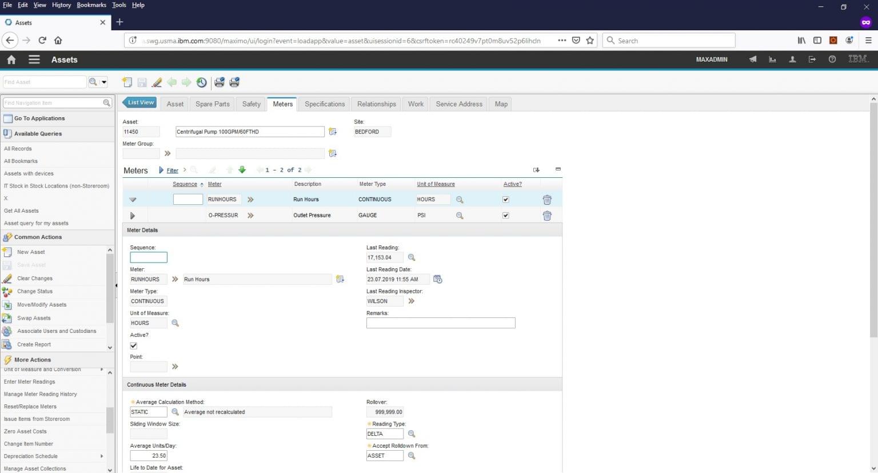Delete the O-PRESSUR meter row
Viewport: 878px width, 473px height.
click(x=546, y=215)
